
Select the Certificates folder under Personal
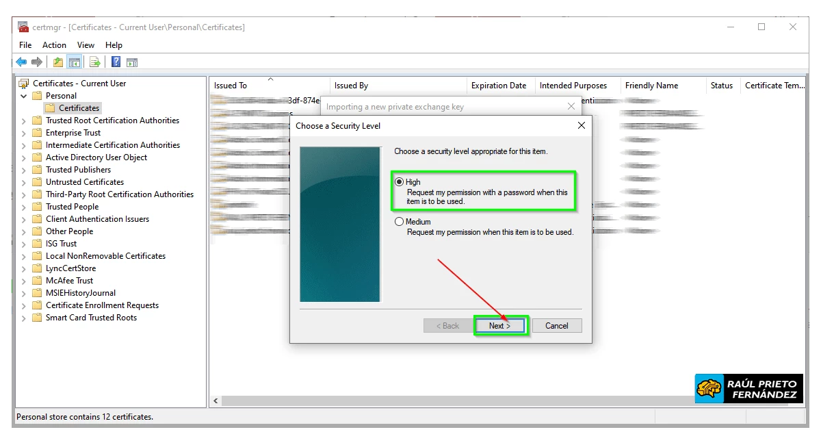click(79, 108)
